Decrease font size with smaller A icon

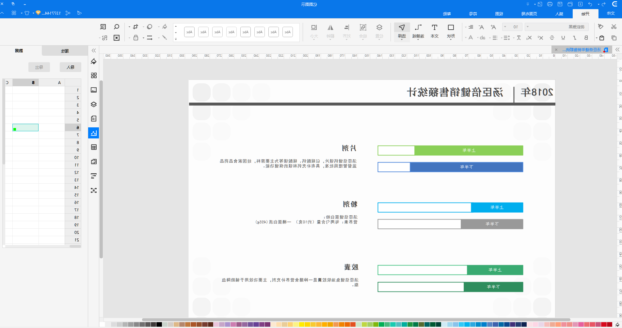coord(481,27)
